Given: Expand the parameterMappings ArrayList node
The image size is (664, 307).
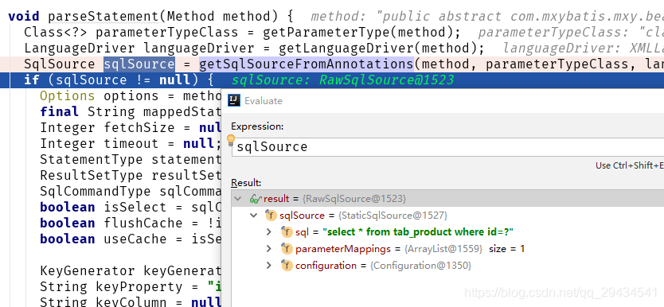Looking at the screenshot, I should pyautogui.click(x=269, y=249).
